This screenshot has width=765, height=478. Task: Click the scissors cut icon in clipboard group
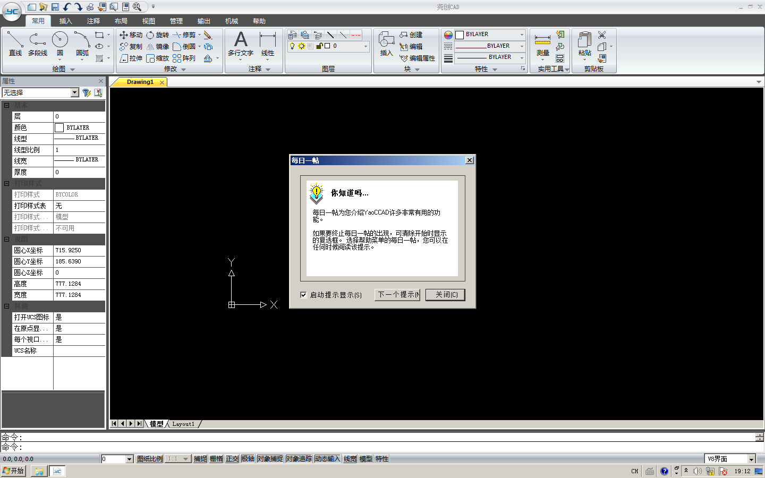602,35
